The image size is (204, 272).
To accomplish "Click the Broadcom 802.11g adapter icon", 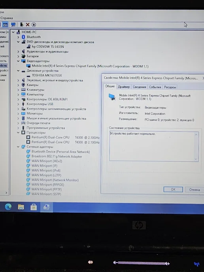I will coord(28,156).
